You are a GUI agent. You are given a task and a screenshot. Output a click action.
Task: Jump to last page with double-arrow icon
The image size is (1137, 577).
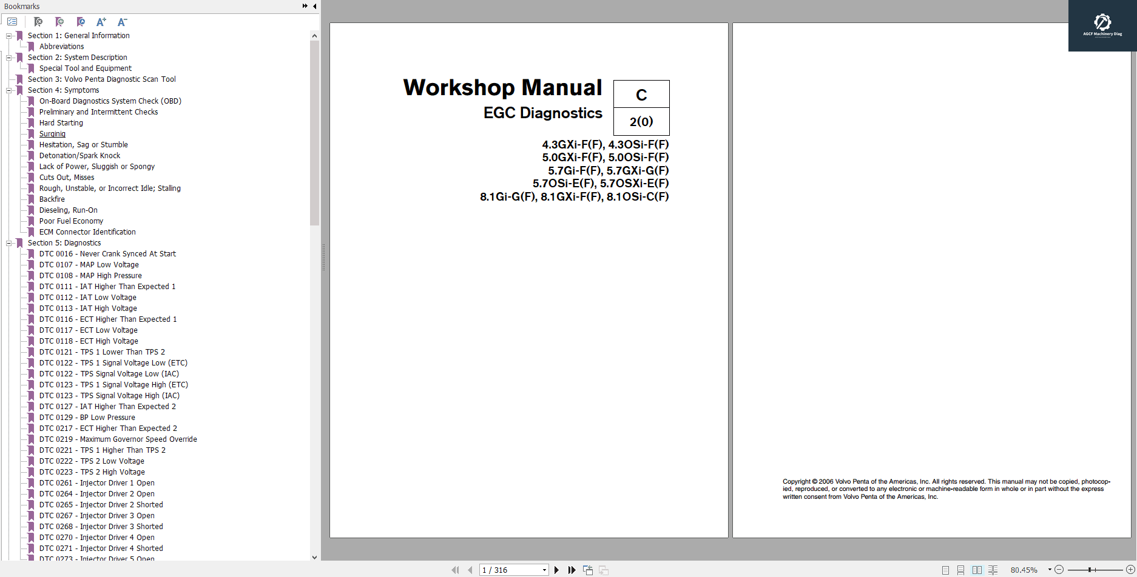[572, 570]
